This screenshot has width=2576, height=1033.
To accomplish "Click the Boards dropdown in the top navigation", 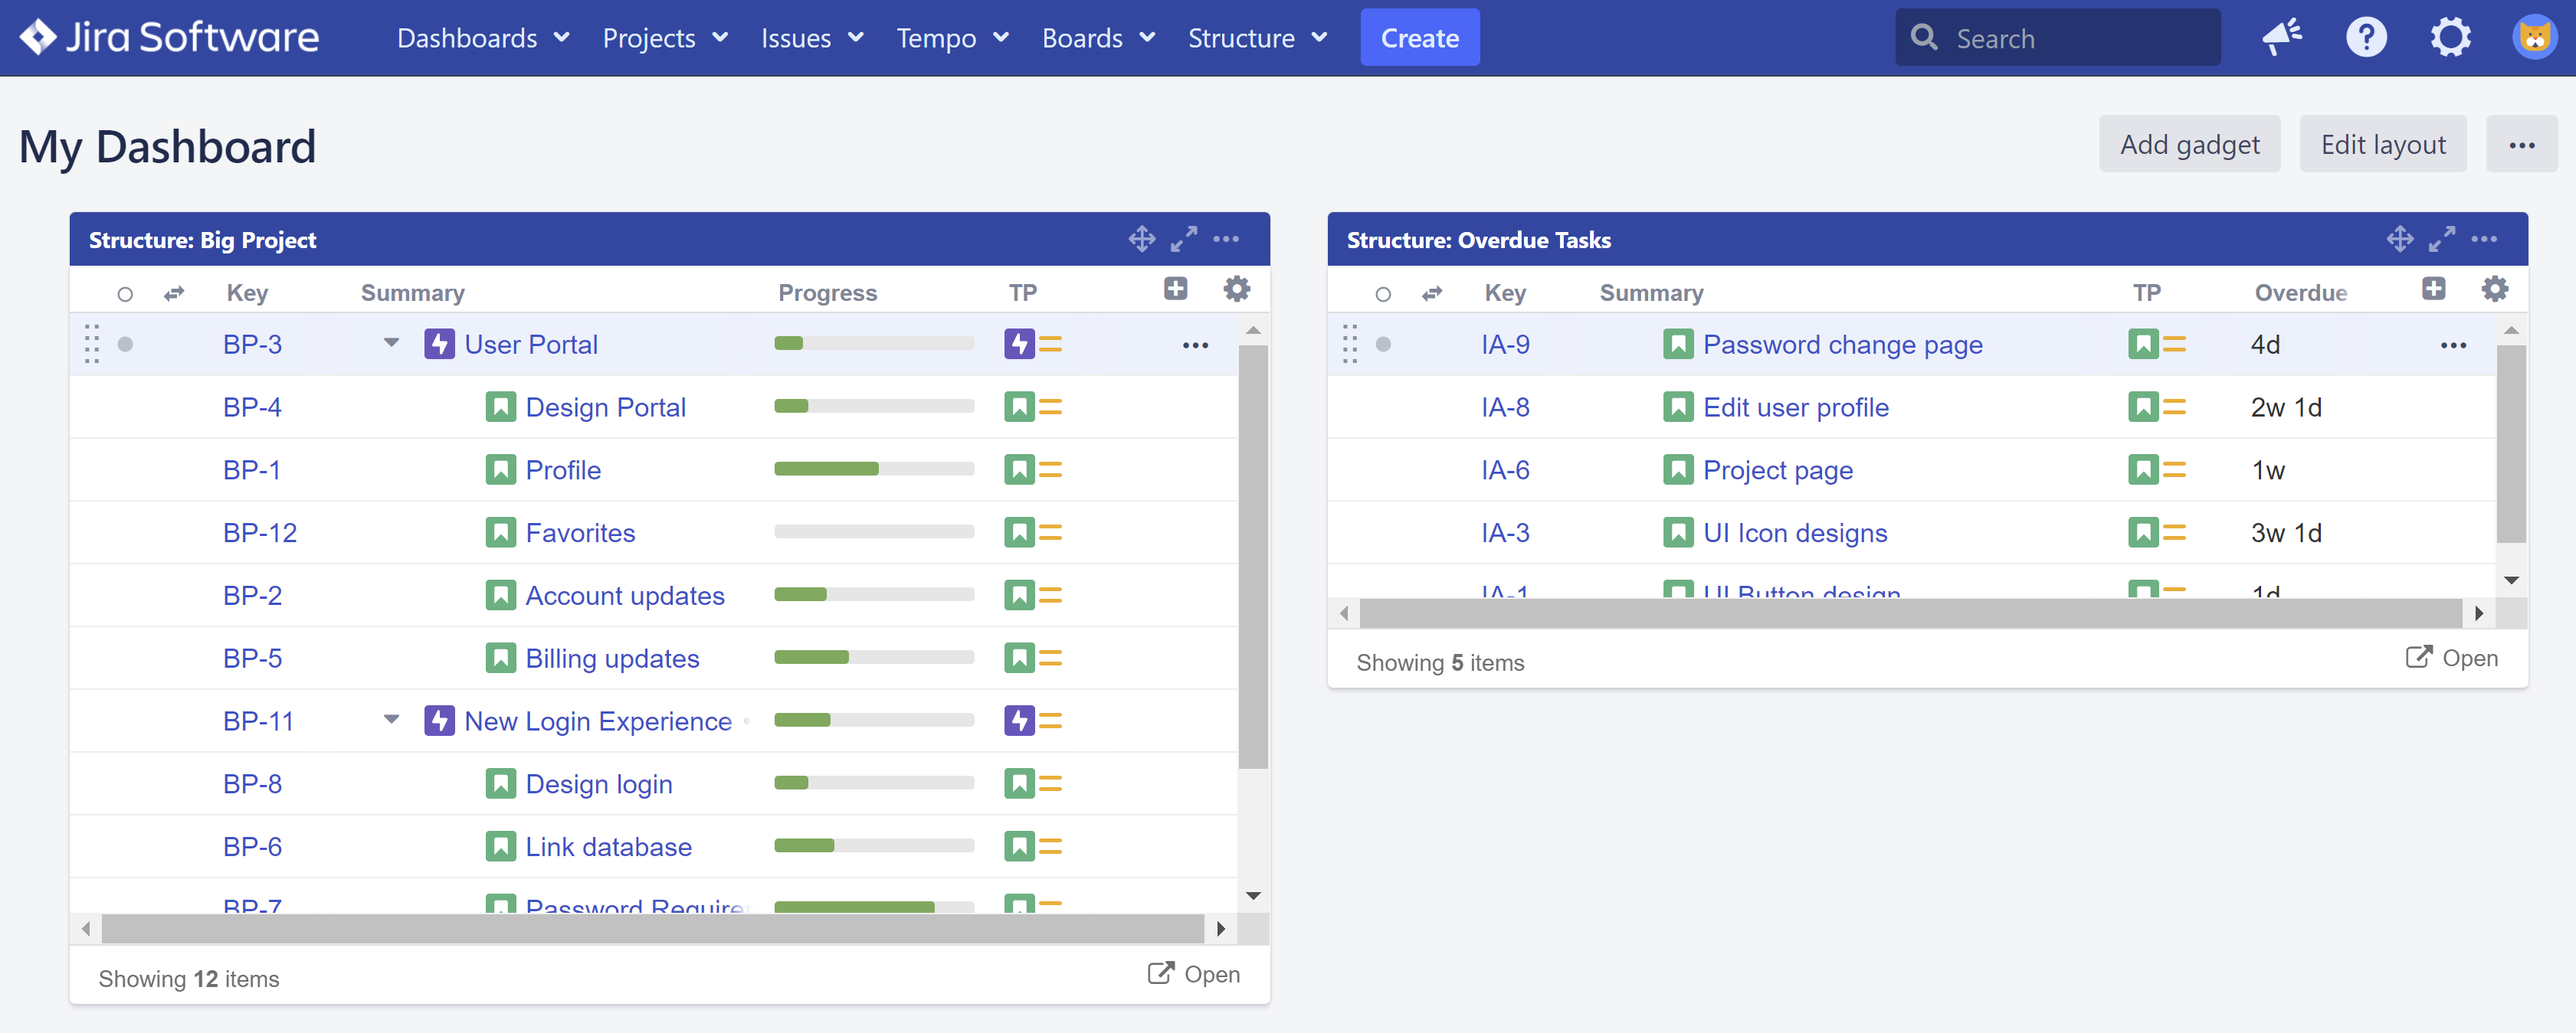I will pyautogui.click(x=1094, y=36).
